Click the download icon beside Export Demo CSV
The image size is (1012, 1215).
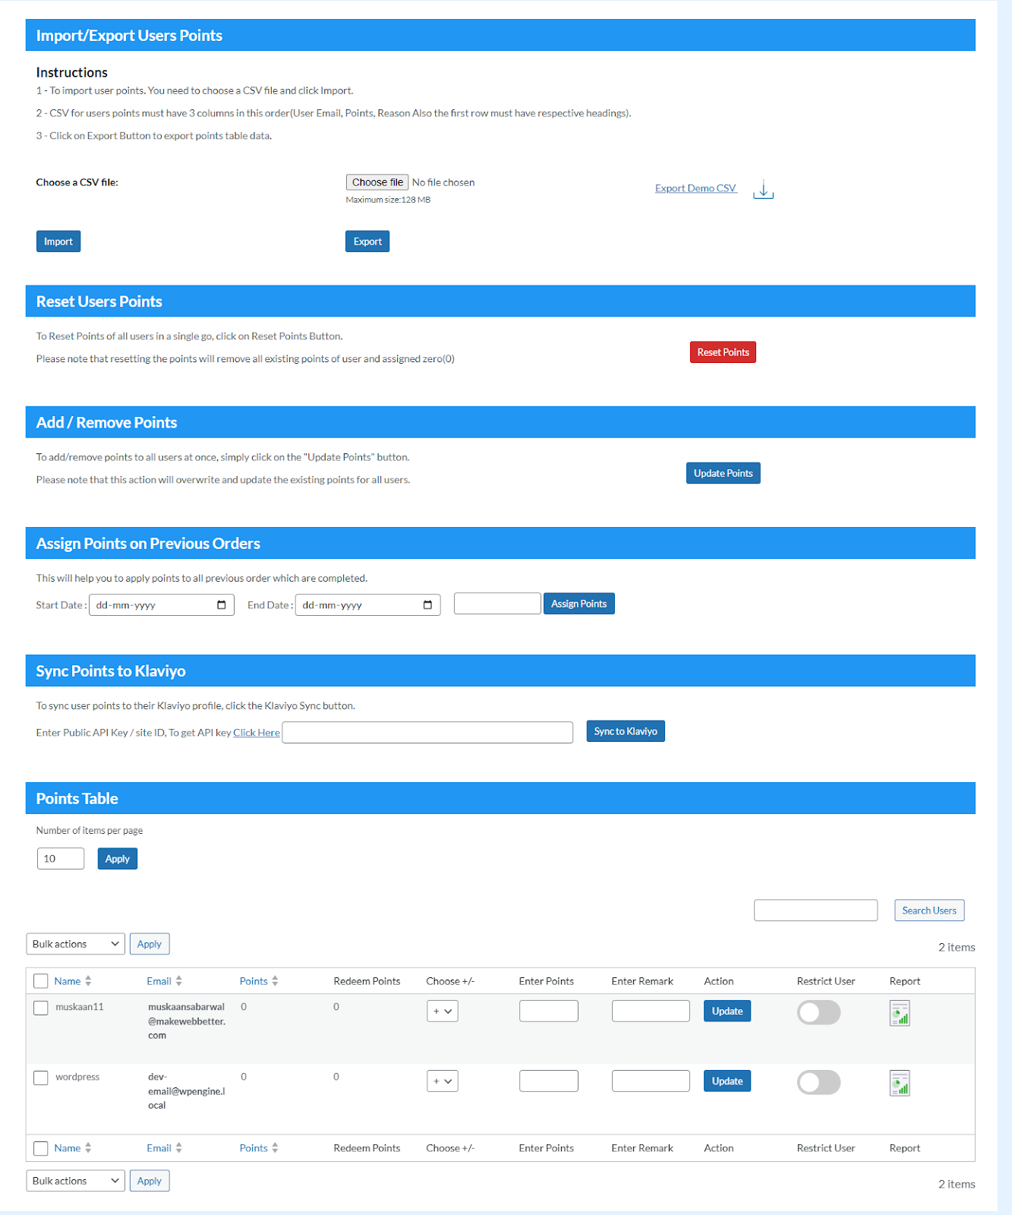(x=763, y=190)
